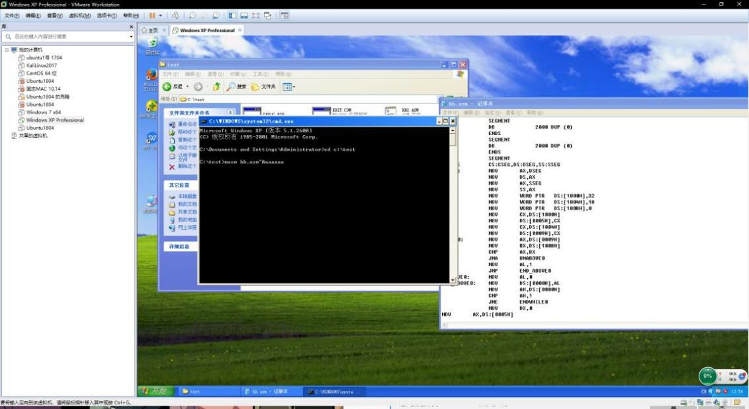Toggle the library sidebar view icon
This screenshot has width=749, height=409.
pyautogui.click(x=232, y=16)
